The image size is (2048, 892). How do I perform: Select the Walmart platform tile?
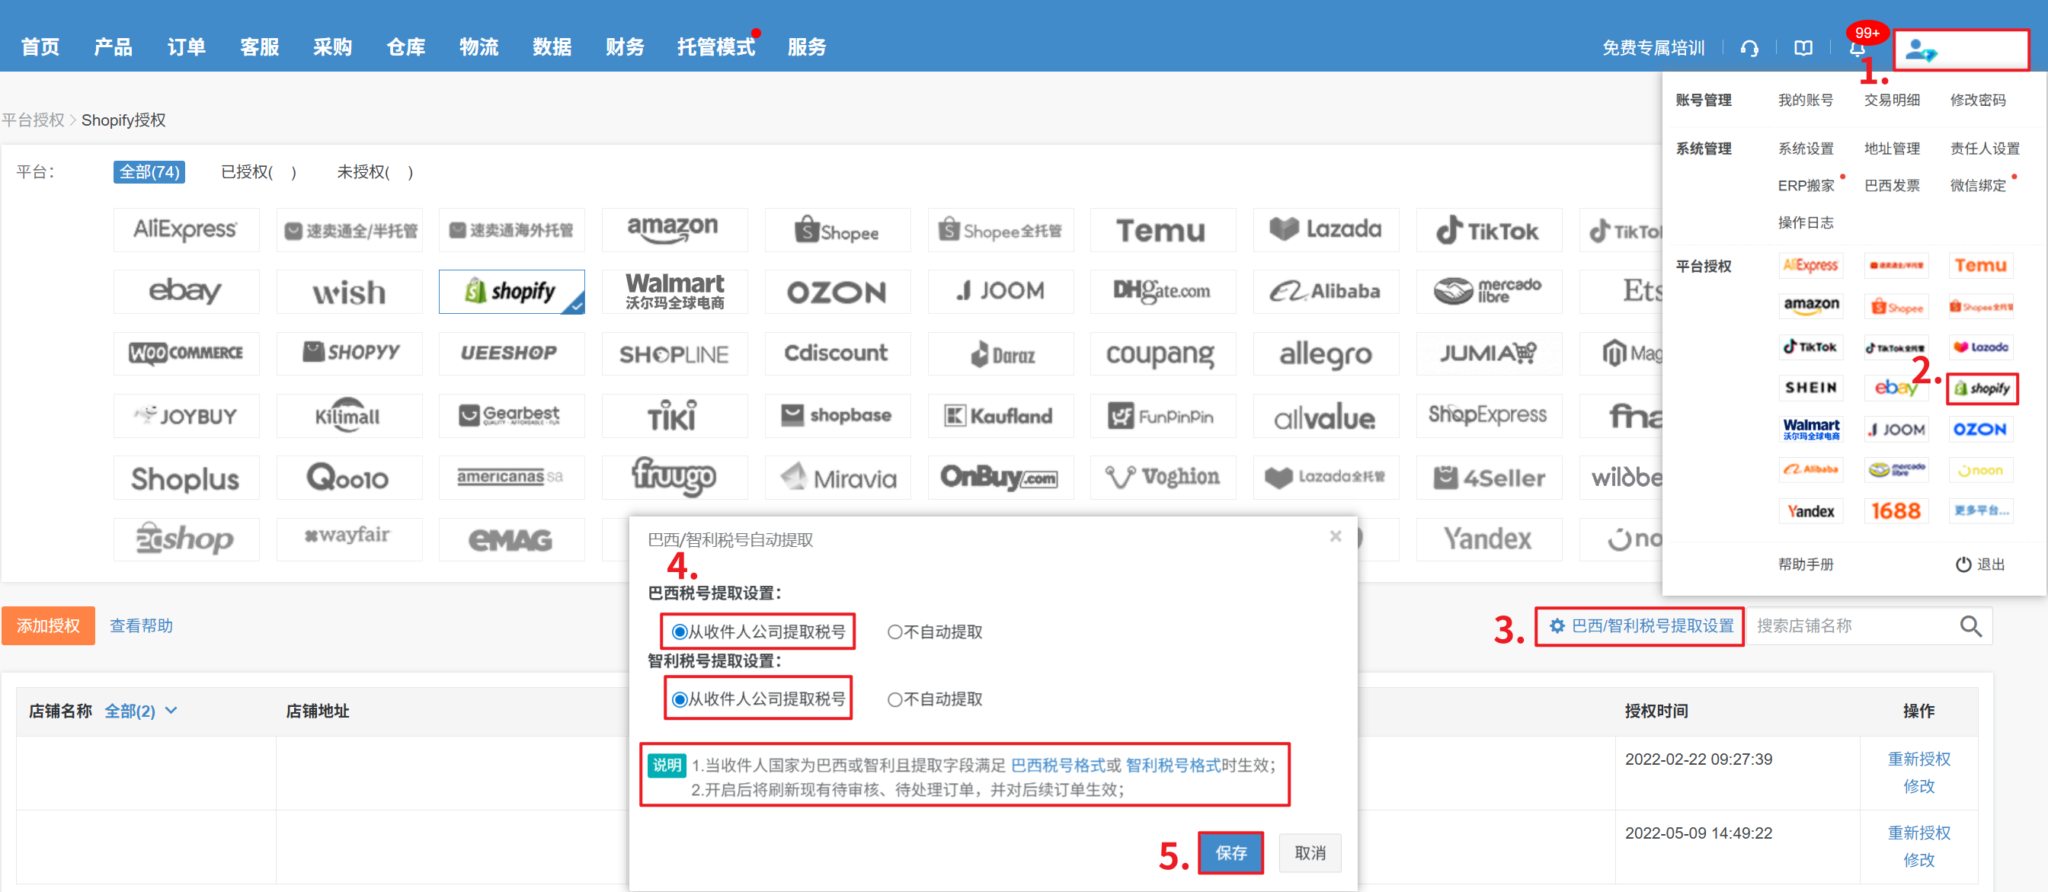[674, 292]
